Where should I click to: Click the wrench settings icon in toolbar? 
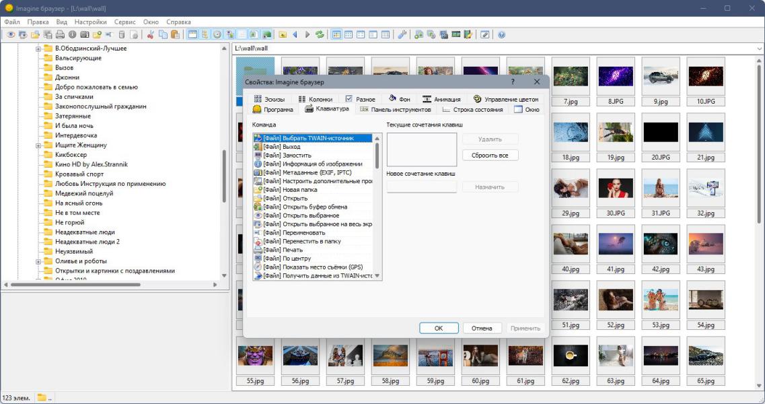pos(402,34)
